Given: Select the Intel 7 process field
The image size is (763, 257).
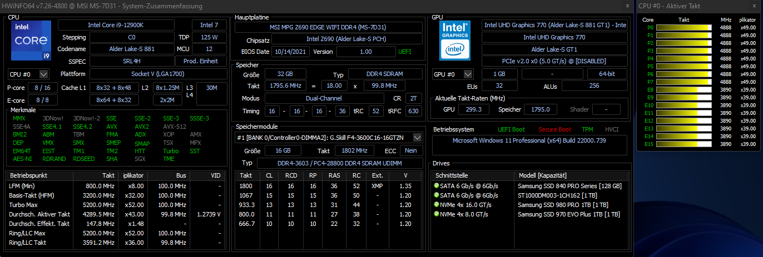Looking at the screenshot, I should (209, 25).
